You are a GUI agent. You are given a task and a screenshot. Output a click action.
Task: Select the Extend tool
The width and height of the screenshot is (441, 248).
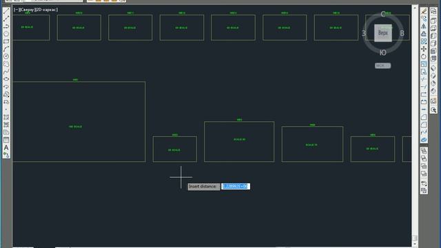click(x=424, y=87)
